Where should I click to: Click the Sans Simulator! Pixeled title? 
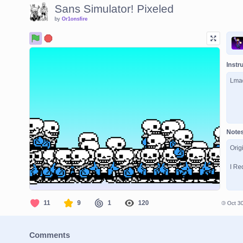[114, 9]
